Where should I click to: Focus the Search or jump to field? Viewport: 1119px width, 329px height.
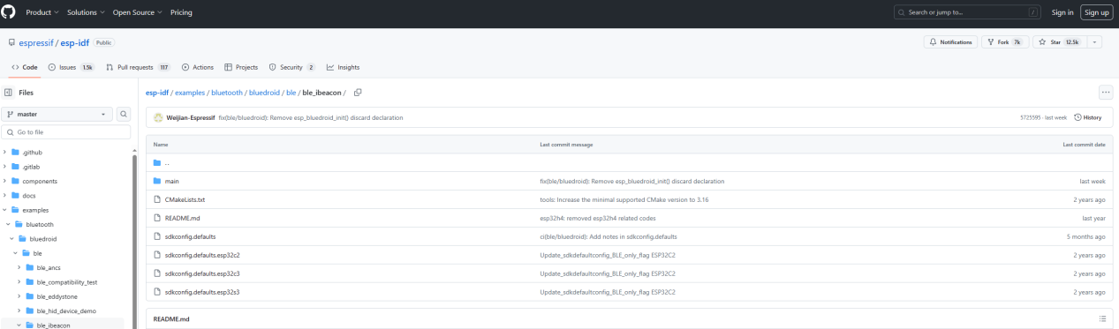click(968, 12)
